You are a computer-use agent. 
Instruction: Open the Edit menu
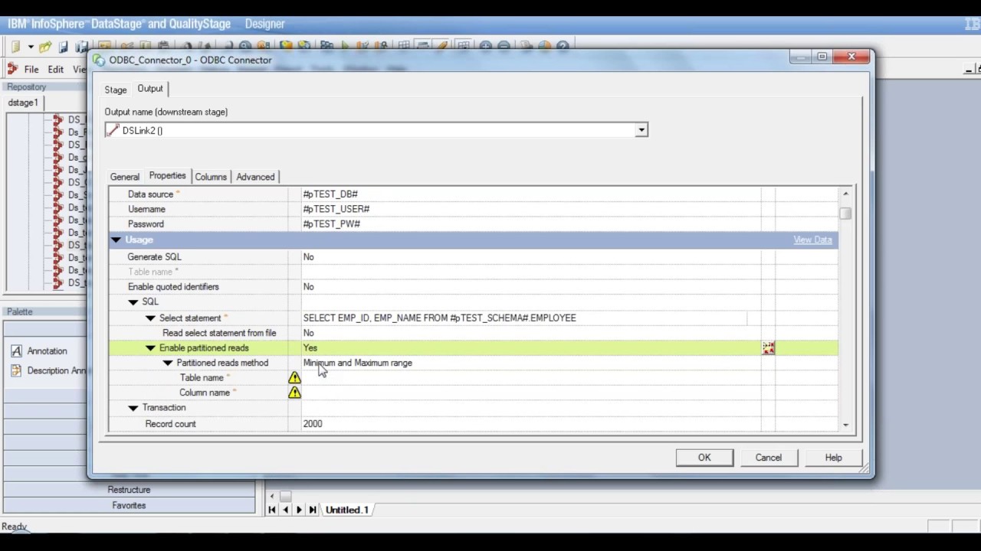[x=56, y=69]
